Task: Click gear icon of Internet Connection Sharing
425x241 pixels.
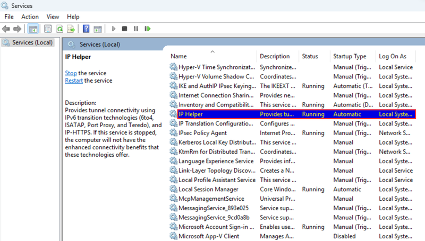Action: tap(174, 95)
